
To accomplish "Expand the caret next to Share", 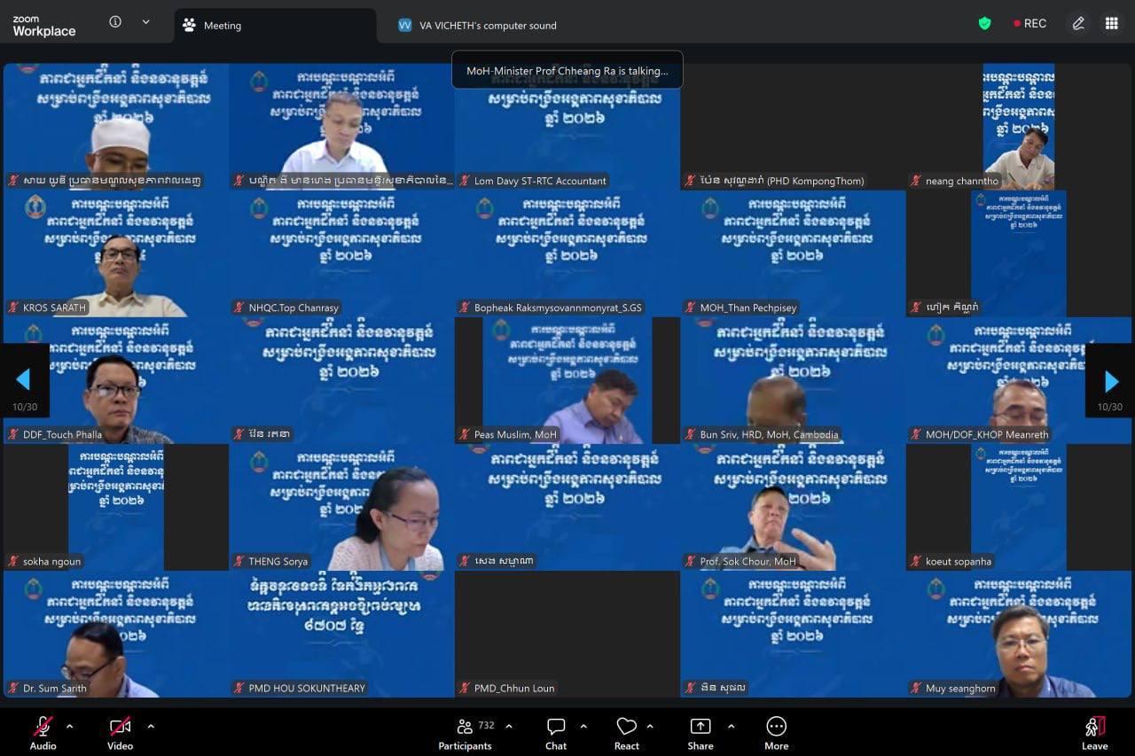I will [731, 726].
